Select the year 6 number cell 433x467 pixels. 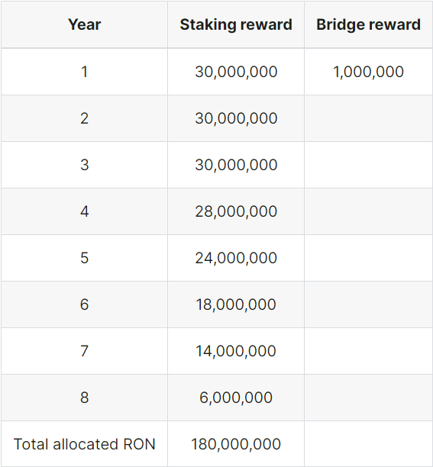coord(84,304)
